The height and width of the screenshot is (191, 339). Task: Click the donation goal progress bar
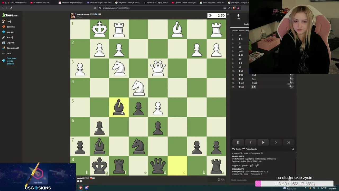[294, 184]
